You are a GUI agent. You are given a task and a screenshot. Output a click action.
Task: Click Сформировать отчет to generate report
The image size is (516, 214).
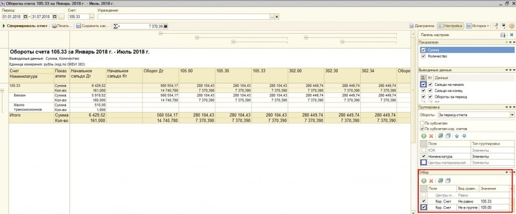click(25, 26)
